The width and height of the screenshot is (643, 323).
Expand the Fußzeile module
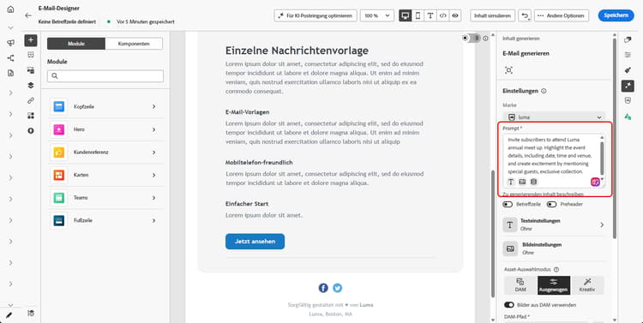(x=105, y=220)
